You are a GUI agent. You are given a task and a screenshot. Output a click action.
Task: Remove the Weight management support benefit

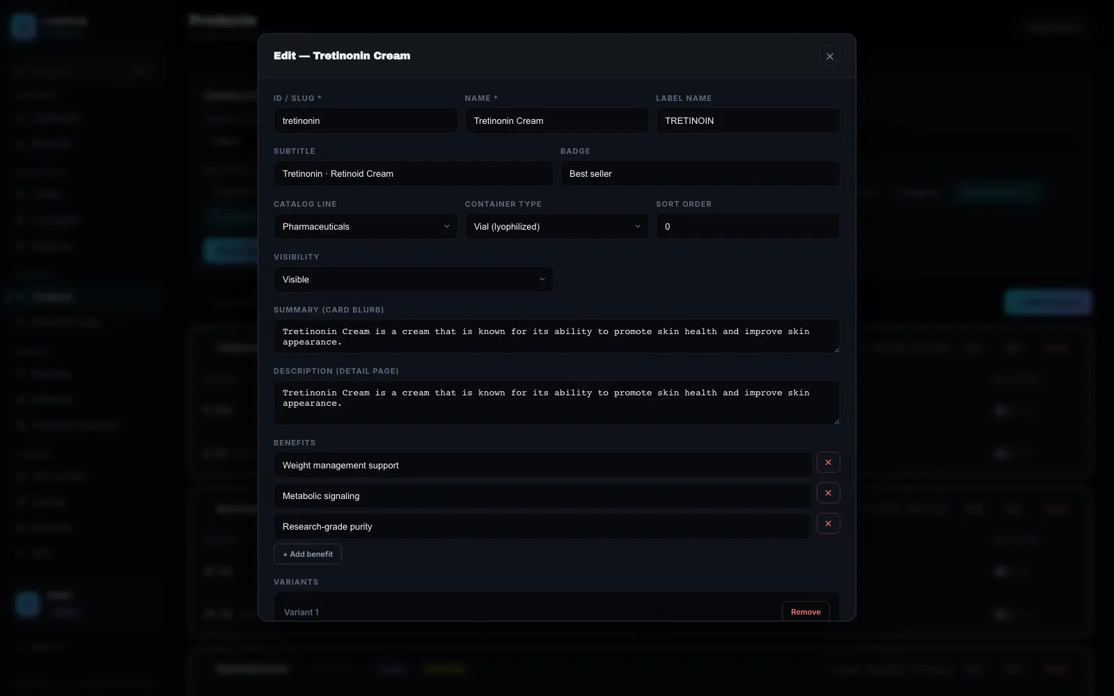click(x=828, y=462)
